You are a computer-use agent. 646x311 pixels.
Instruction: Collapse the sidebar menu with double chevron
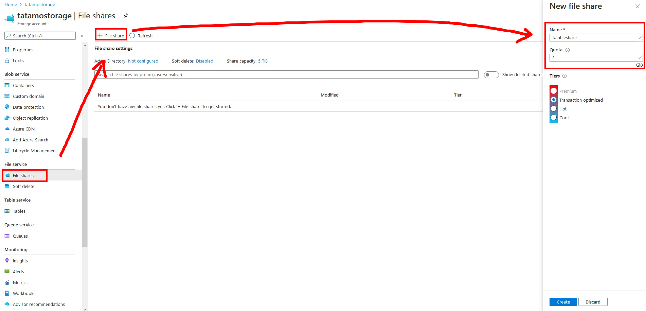tap(82, 36)
